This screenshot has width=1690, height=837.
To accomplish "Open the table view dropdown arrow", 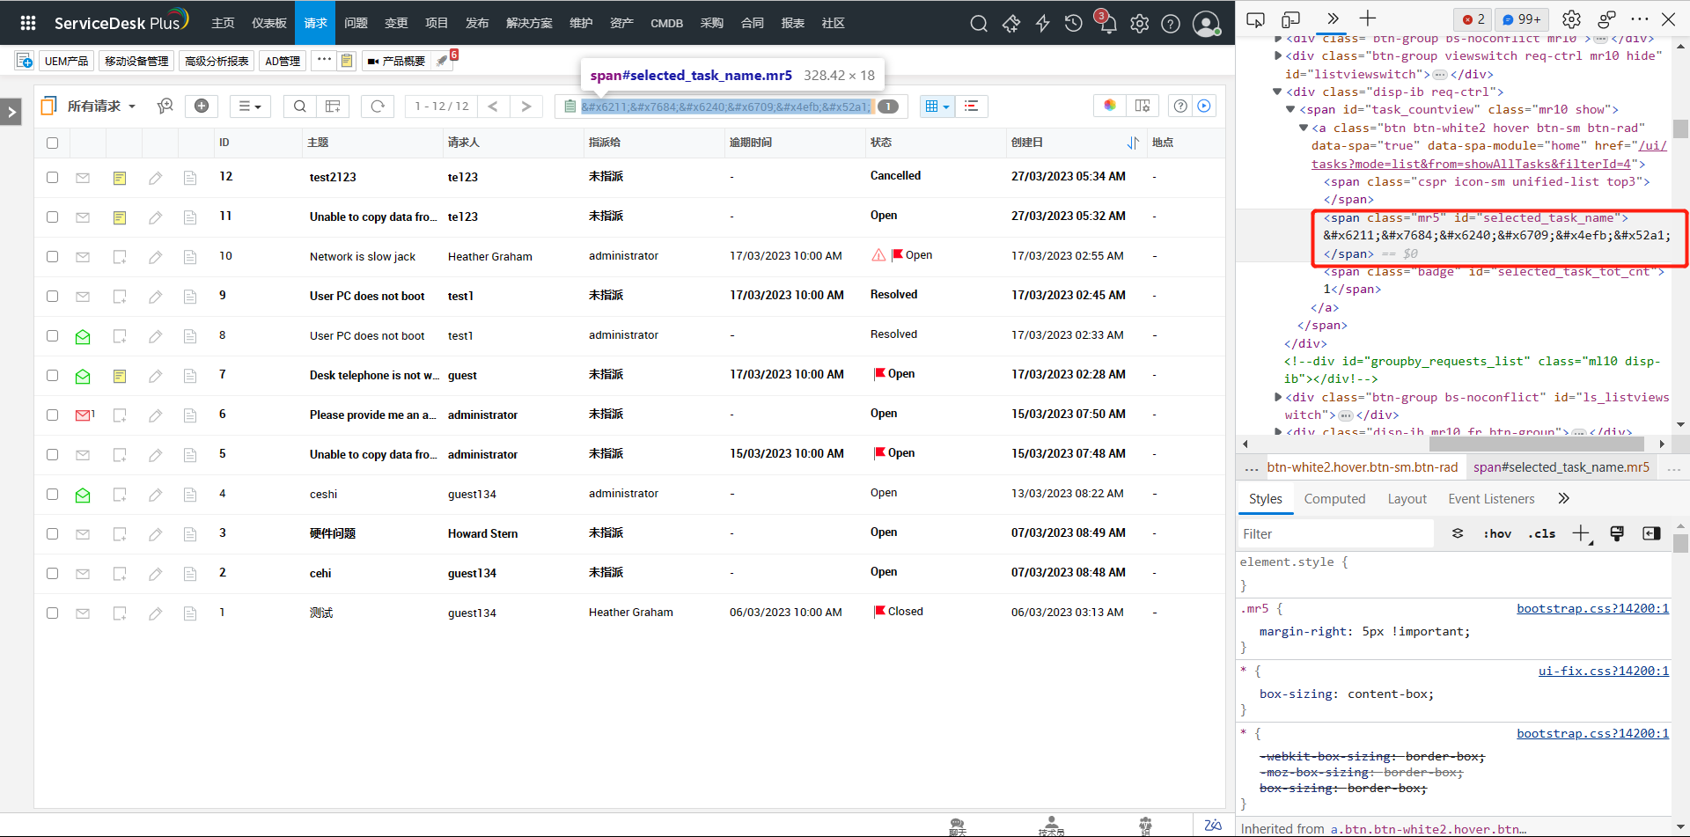I will [946, 106].
